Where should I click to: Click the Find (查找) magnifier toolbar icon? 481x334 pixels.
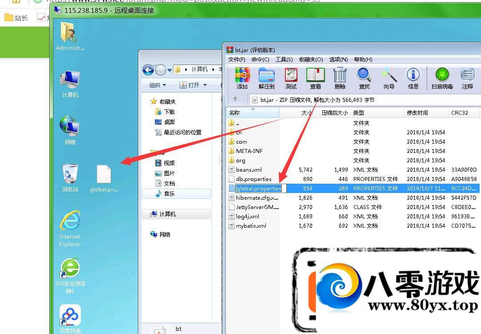point(364,78)
